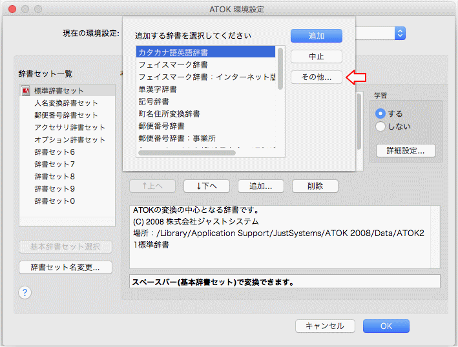
Task: Click the 追加... button below the list
Action: 261,186
